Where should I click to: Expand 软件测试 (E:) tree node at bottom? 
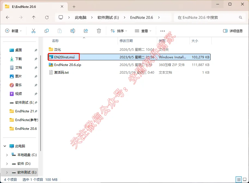(x=7, y=172)
